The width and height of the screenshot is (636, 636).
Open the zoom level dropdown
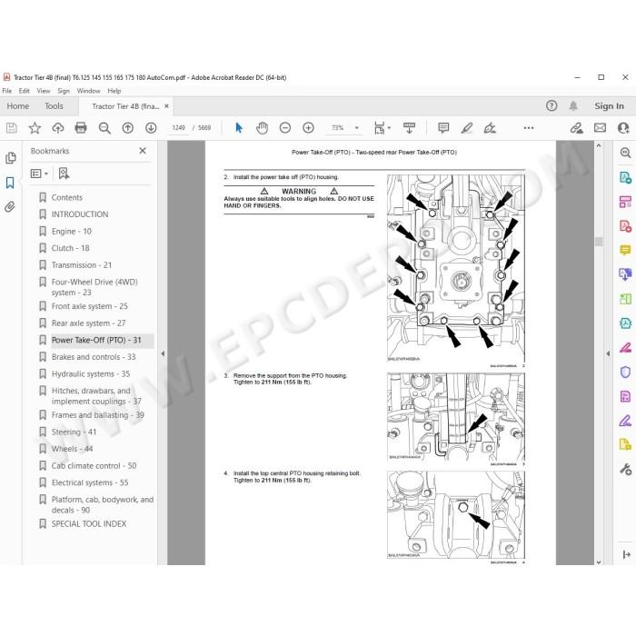[357, 128]
